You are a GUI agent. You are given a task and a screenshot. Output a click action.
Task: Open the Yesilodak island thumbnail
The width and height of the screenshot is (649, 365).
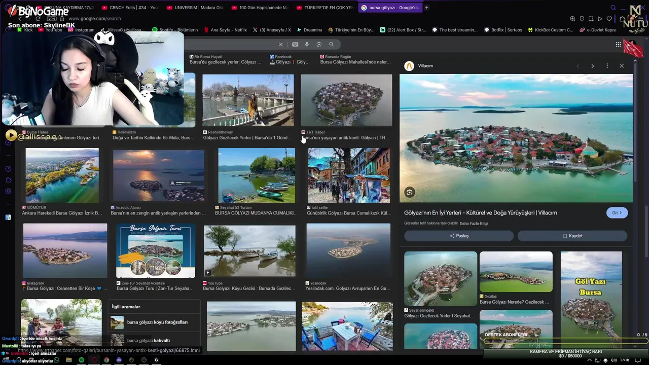pos(348,251)
